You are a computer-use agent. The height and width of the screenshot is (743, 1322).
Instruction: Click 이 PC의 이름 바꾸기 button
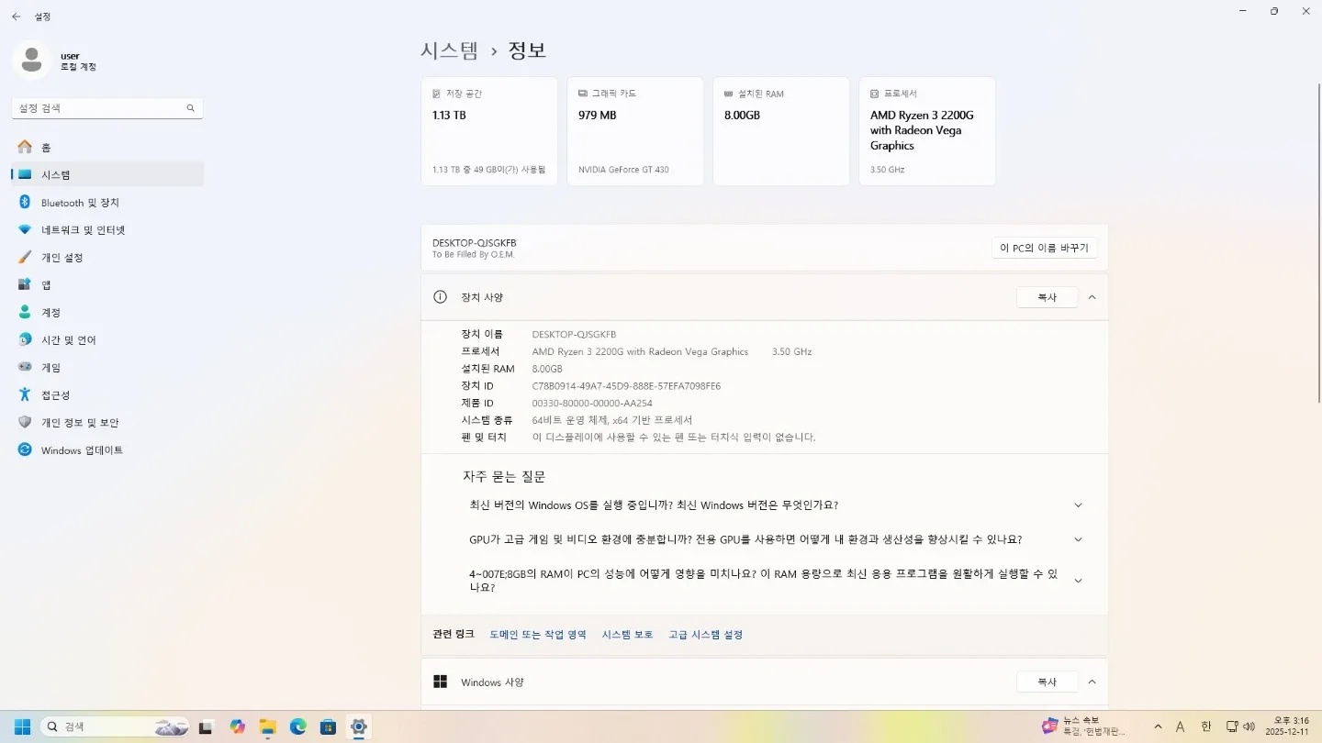(1044, 249)
